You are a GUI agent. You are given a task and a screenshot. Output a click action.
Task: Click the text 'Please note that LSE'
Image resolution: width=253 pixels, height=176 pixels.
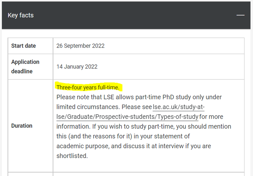(x=85, y=97)
